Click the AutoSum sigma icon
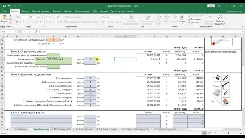The height and width of the screenshot is (138, 245). (189, 16)
